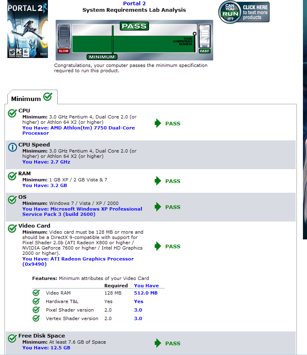Click the CPU green checkmark icon
307x355 pixels.
click(x=12, y=113)
